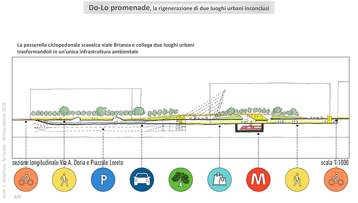Click the 'sezione longitudinale Via A. Doria' label
358x203 pixels.
click(68, 163)
